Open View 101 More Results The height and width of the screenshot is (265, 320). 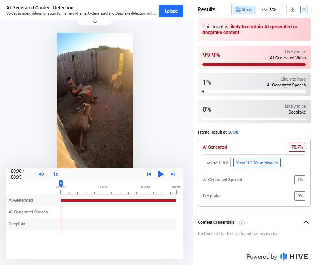[257, 162]
